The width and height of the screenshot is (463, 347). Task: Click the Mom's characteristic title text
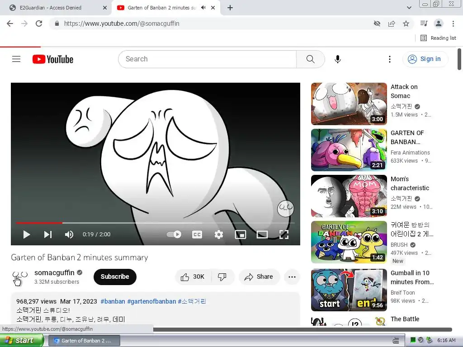(410, 183)
